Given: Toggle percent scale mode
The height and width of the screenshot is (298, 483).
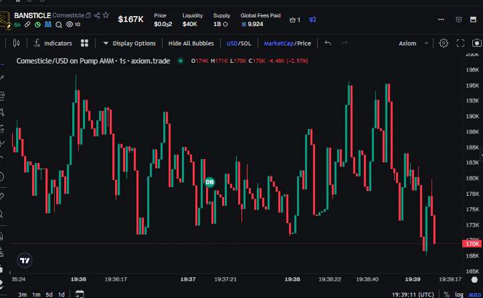Looking at the screenshot, I should (x=447, y=295).
